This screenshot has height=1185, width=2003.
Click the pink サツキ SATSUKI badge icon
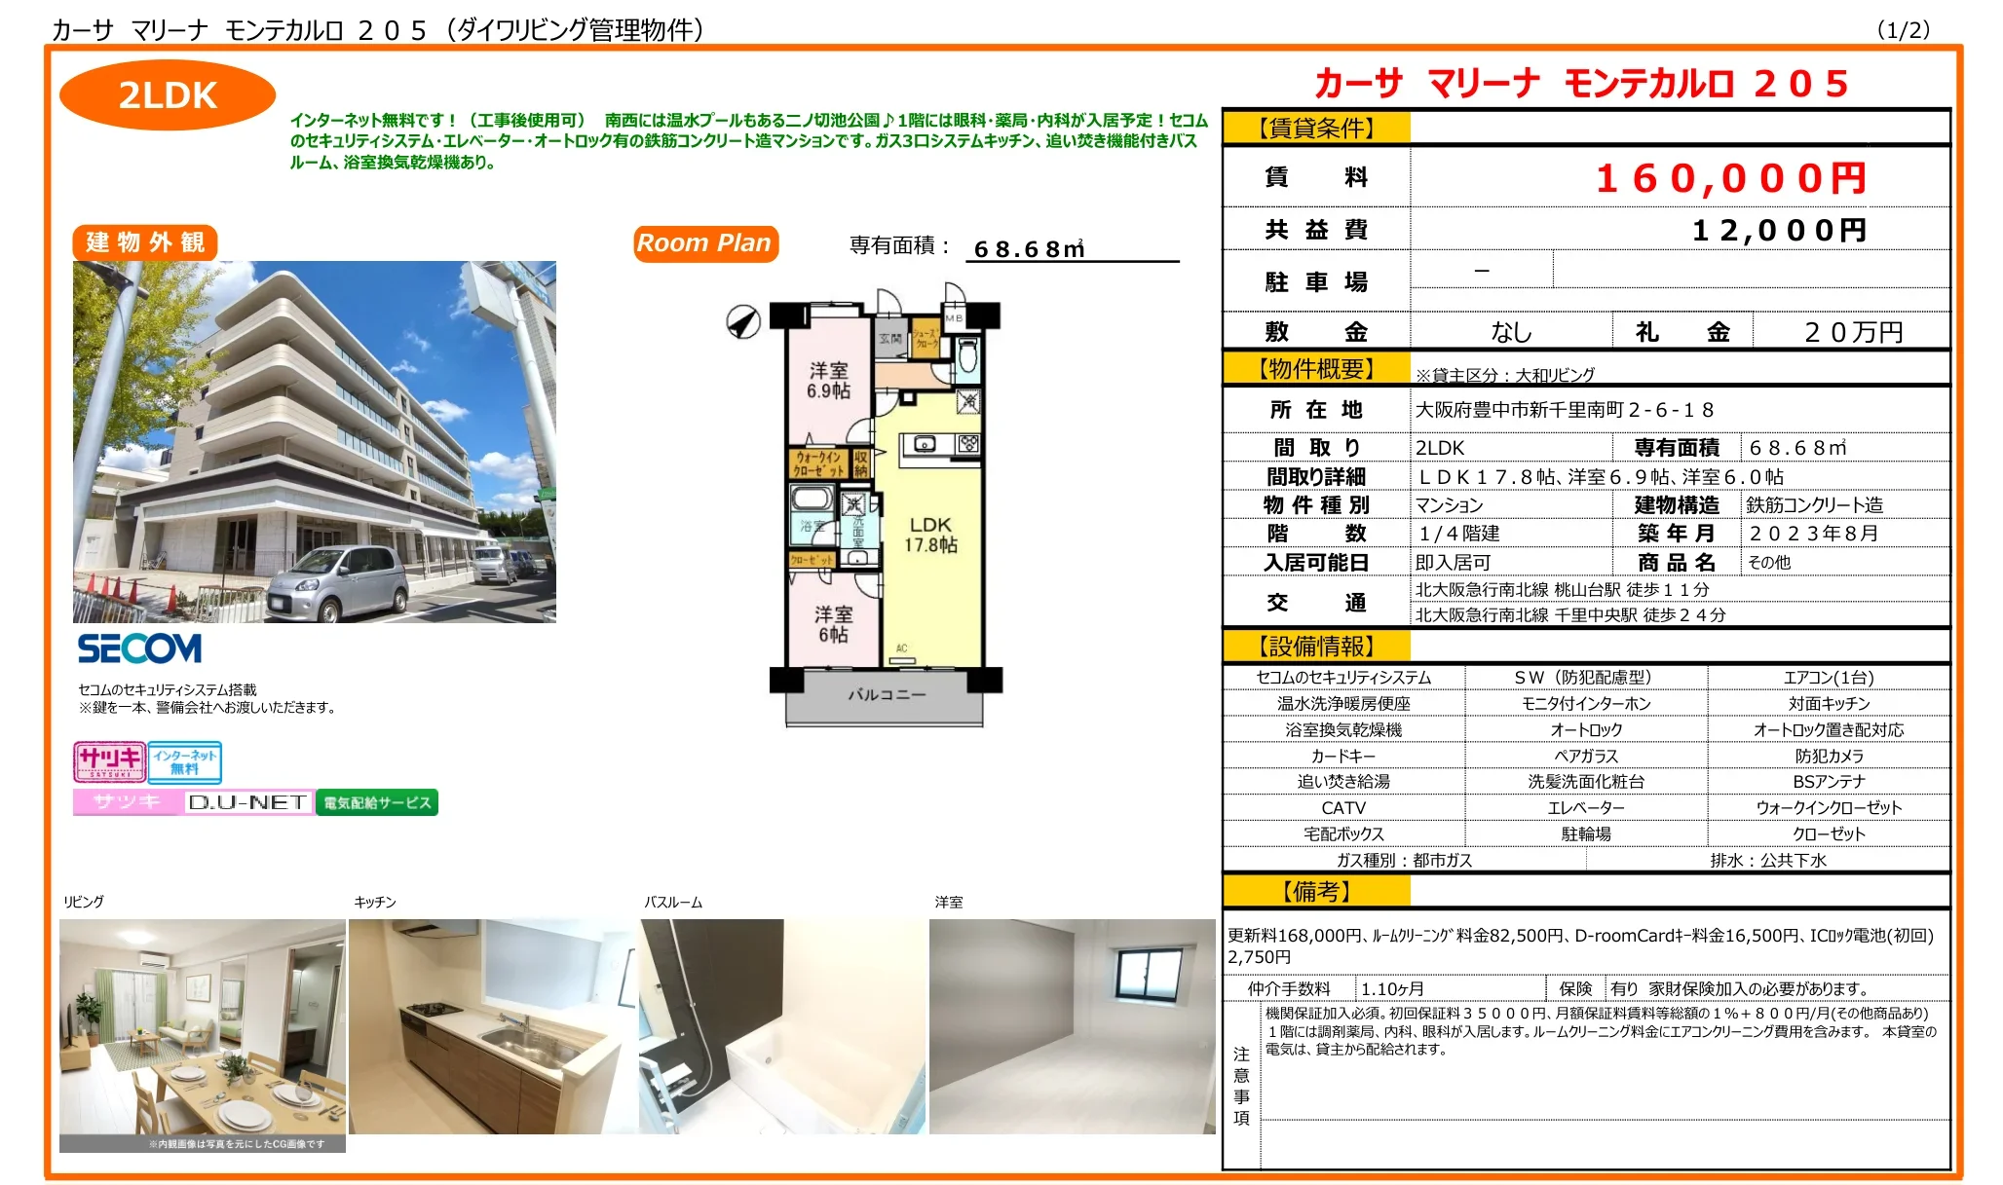[x=109, y=760]
